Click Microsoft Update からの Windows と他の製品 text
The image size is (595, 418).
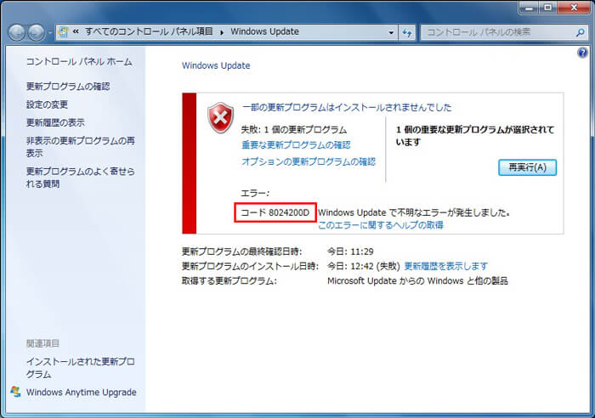pyautogui.click(x=417, y=281)
